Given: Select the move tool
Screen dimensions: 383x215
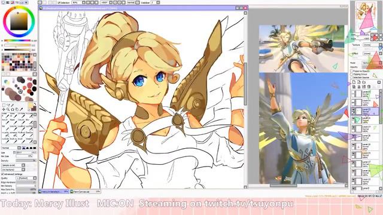Looking at the screenshot, I should click(x=4, y=109).
